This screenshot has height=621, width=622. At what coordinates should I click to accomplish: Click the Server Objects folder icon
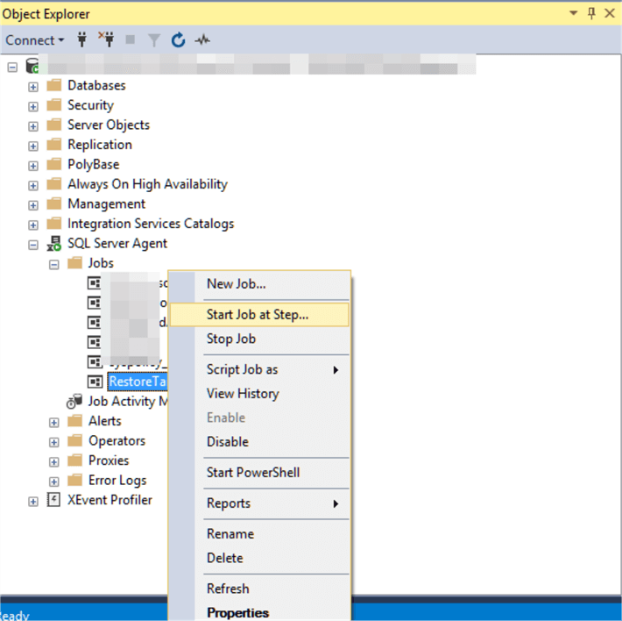[54, 125]
